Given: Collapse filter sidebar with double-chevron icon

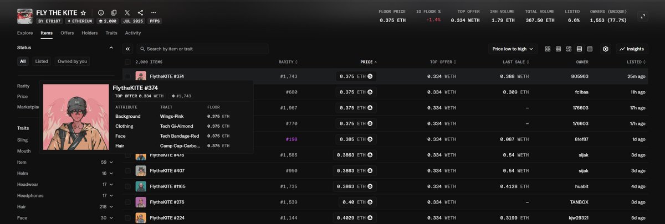Looking at the screenshot, I should [127, 49].
